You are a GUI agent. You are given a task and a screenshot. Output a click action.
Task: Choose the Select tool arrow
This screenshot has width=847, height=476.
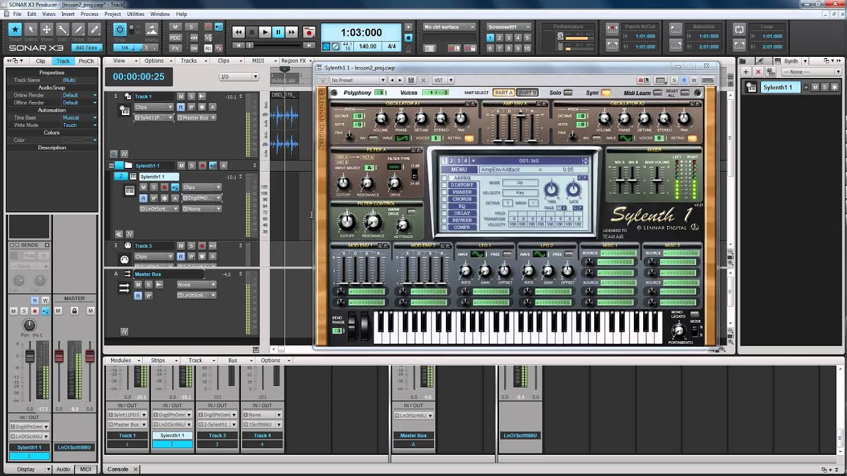click(30, 29)
